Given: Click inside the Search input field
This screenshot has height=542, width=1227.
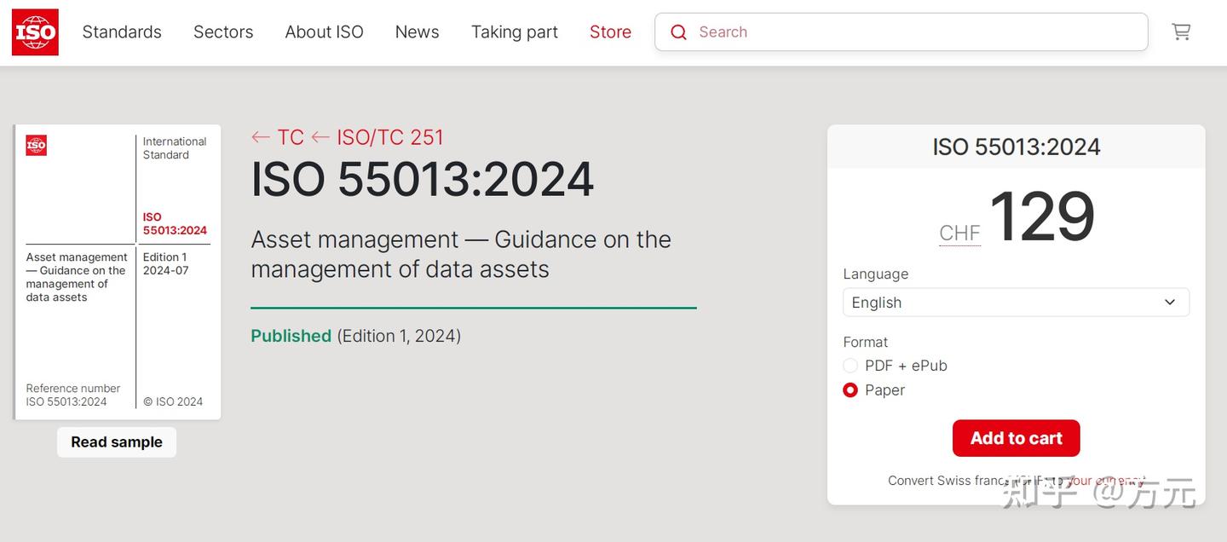Looking at the screenshot, I should point(852,32).
